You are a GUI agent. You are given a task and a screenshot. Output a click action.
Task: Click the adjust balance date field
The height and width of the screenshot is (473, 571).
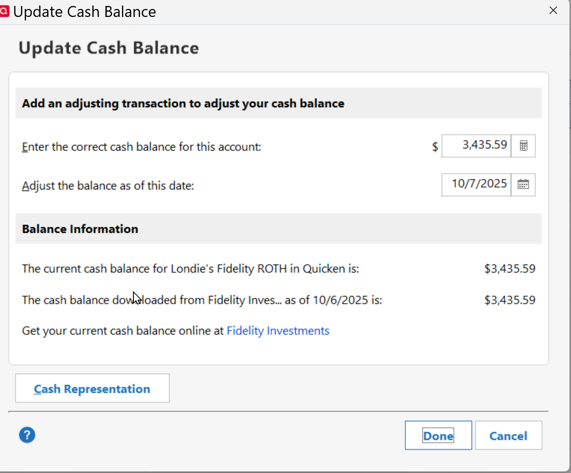tap(476, 184)
